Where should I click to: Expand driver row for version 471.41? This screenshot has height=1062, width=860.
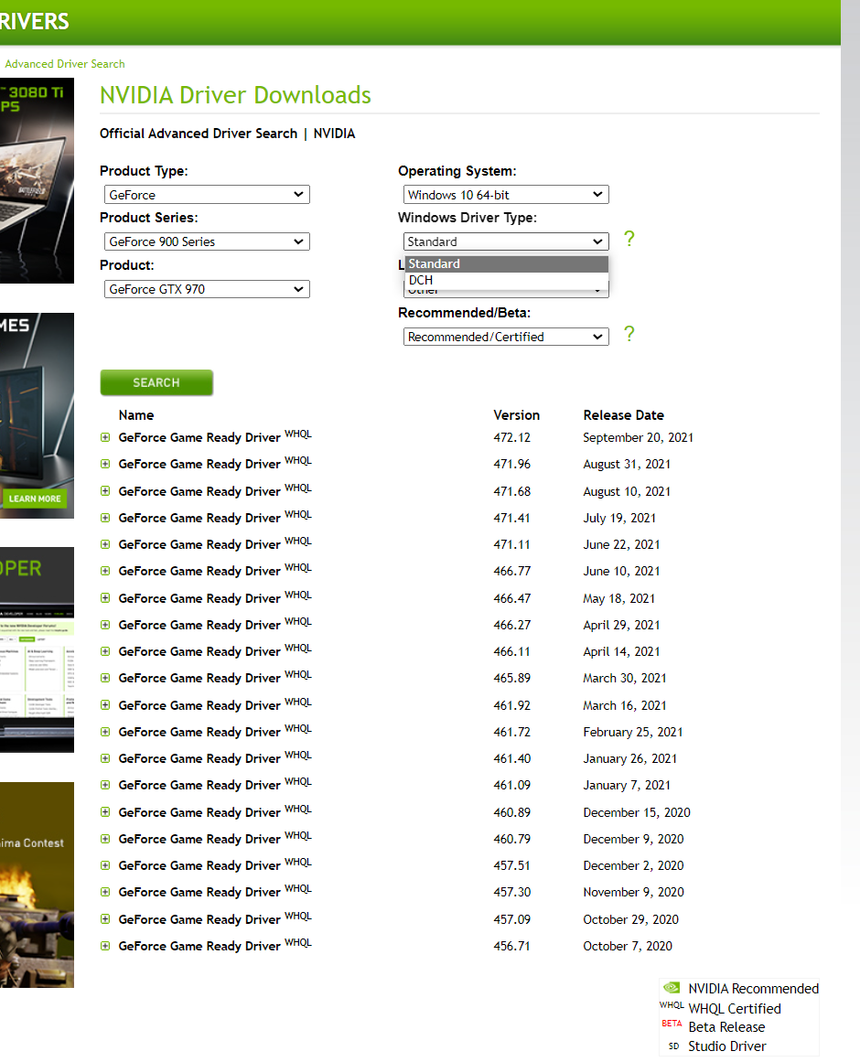click(105, 518)
